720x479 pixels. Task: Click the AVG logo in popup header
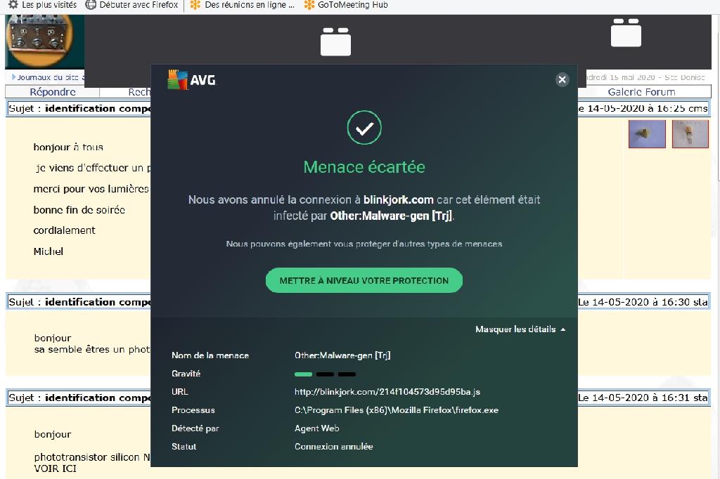pos(191,80)
